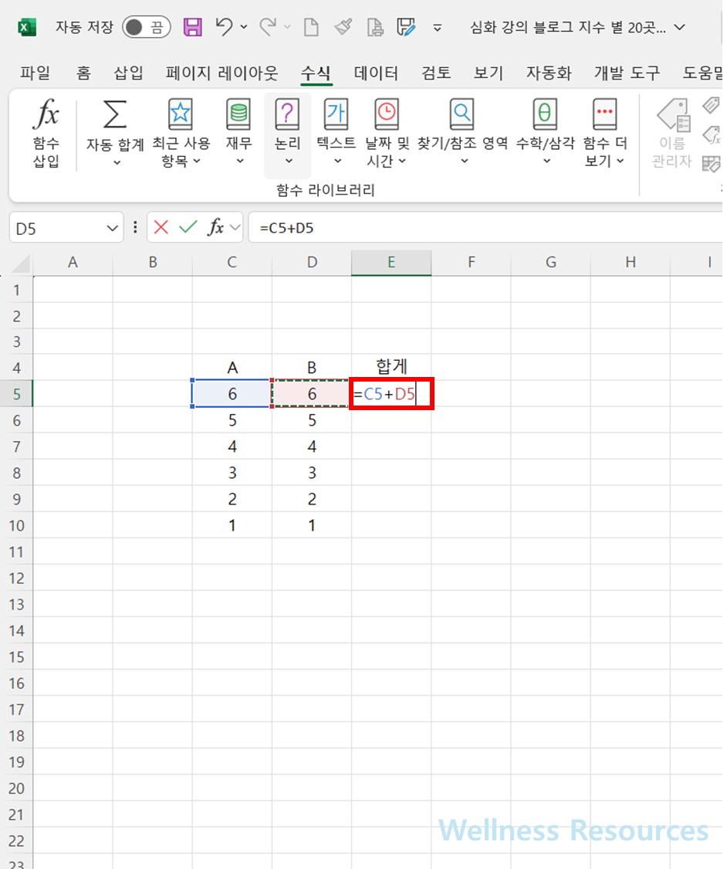Image resolution: width=727 pixels, height=869 pixels.
Task: Click cell D4 containing header B
Action: pyautogui.click(x=312, y=368)
